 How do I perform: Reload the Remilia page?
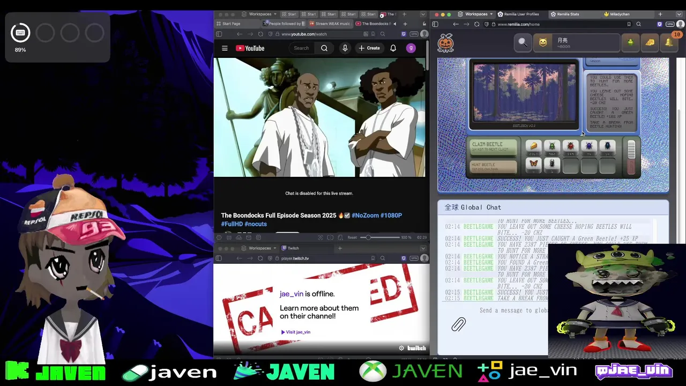coord(476,24)
